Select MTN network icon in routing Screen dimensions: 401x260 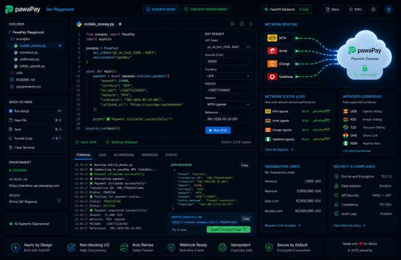[x=272, y=38]
